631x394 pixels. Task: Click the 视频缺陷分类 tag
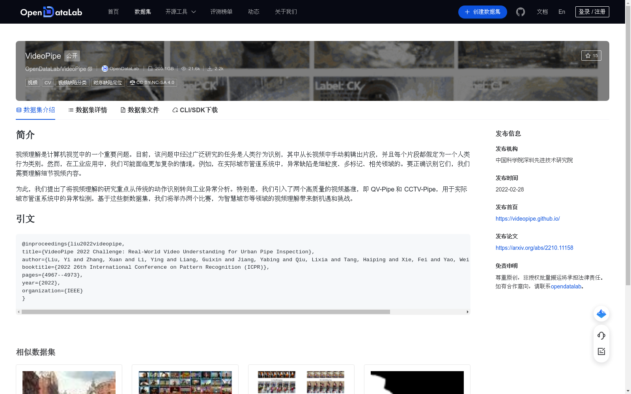(x=73, y=83)
